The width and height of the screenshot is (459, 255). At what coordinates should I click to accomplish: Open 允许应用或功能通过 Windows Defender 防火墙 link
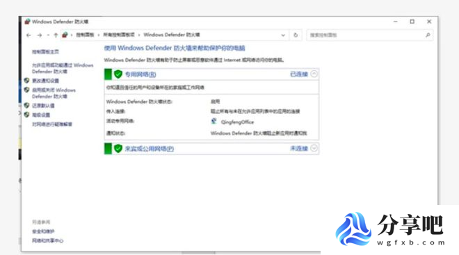pyautogui.click(x=63, y=68)
